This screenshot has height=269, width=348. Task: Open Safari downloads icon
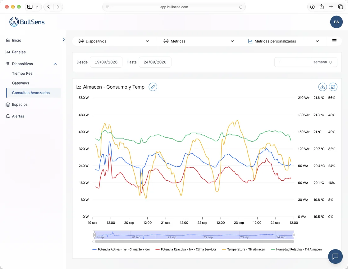pyautogui.click(x=312, y=7)
